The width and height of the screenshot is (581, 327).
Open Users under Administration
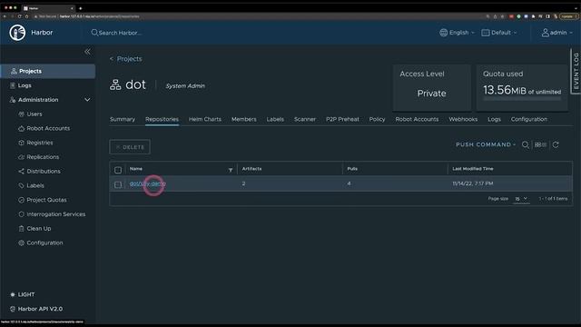tap(34, 114)
